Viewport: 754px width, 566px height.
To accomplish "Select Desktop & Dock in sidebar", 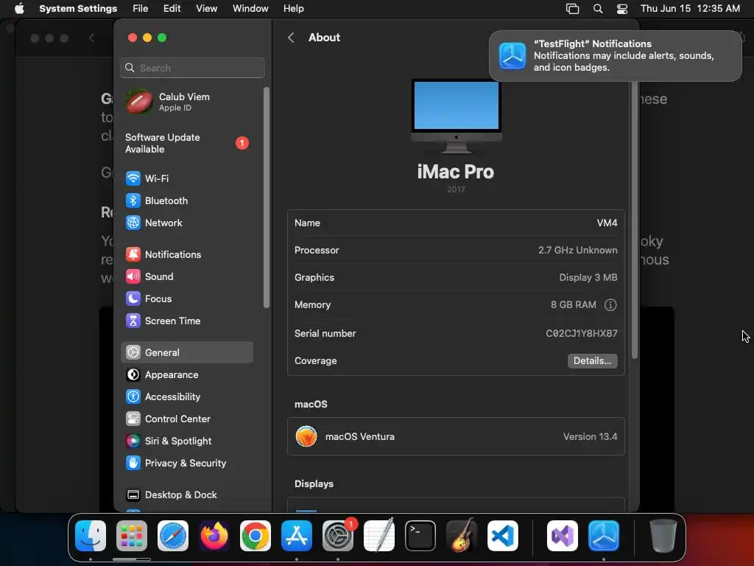I will click(187, 495).
